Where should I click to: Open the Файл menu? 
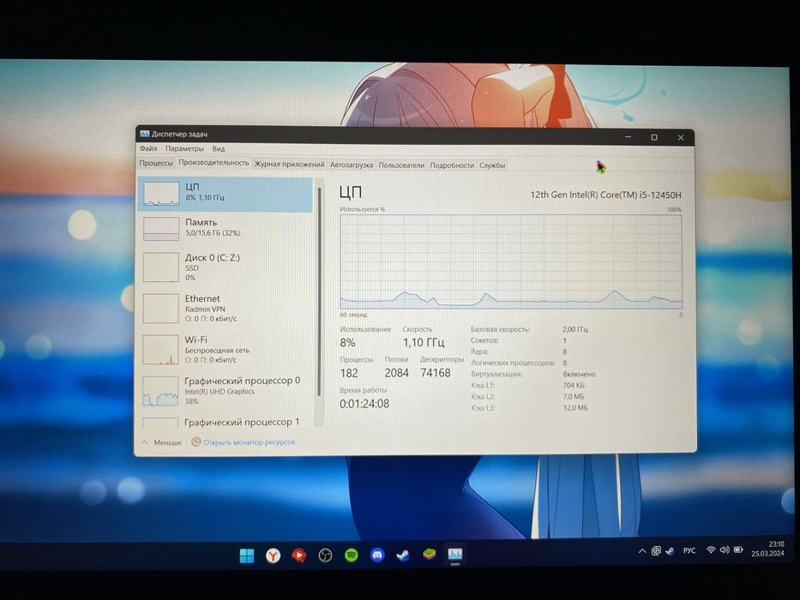148,148
